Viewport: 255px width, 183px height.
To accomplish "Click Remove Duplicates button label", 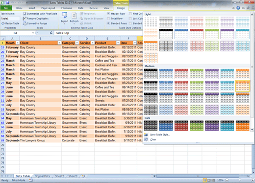I will (38, 19).
